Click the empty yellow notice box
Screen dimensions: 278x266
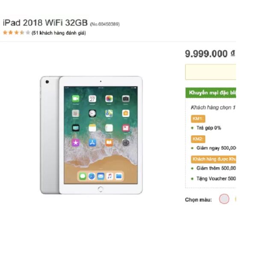(x=210, y=72)
